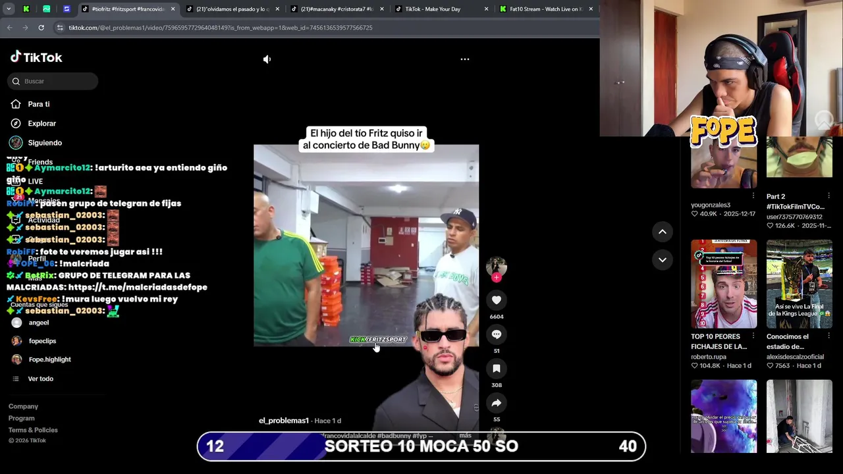
Task: Open options dots for yougonzales3 video
Action: (x=753, y=196)
